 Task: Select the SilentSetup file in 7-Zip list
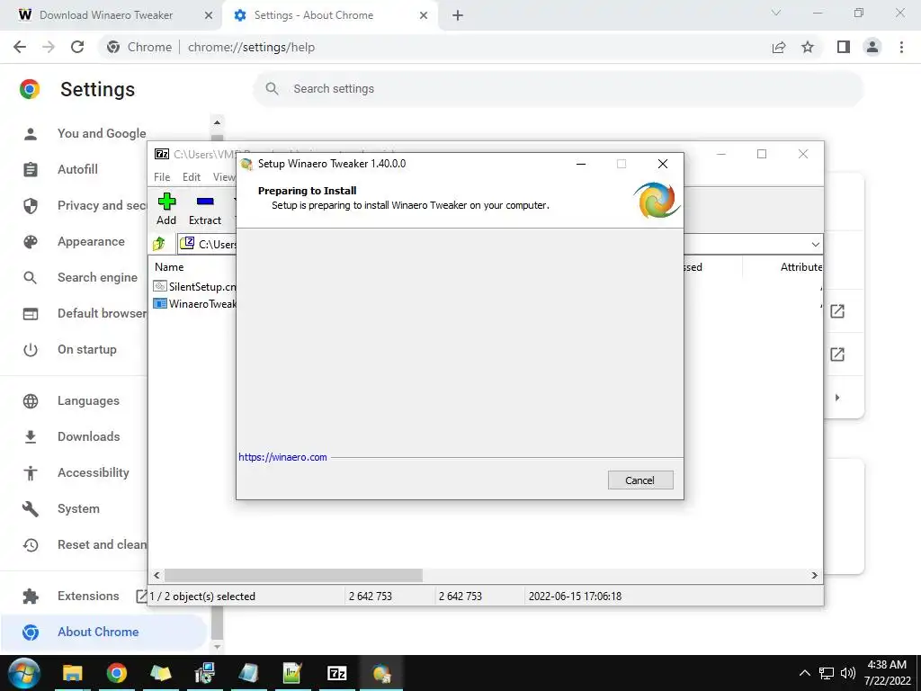click(x=194, y=287)
